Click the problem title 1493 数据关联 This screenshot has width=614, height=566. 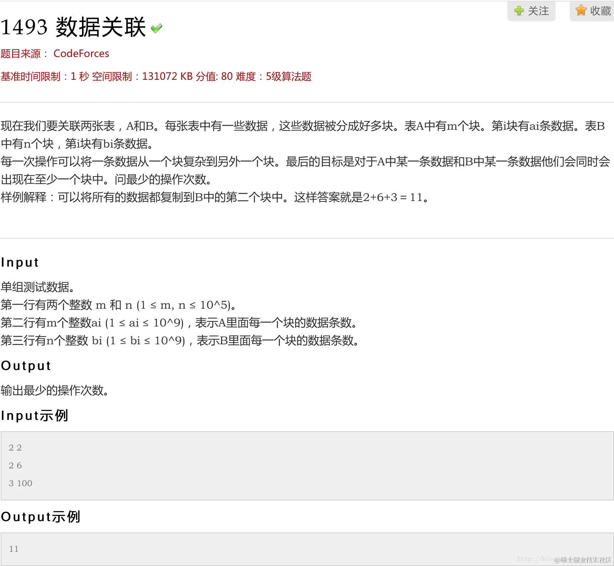(x=73, y=27)
